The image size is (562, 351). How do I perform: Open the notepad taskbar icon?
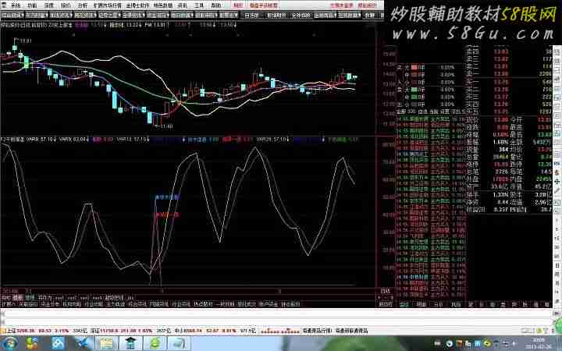pyautogui.click(x=106, y=343)
